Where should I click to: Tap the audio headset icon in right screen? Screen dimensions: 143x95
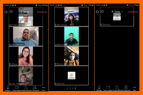coord(97,12)
